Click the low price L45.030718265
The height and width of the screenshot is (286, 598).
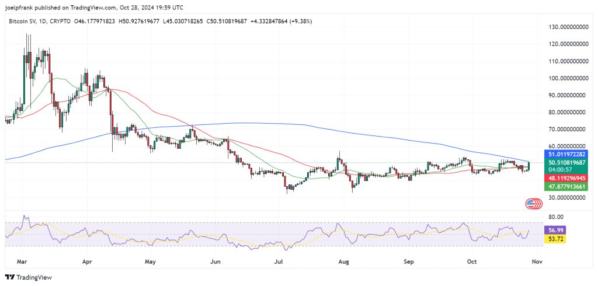183,22
